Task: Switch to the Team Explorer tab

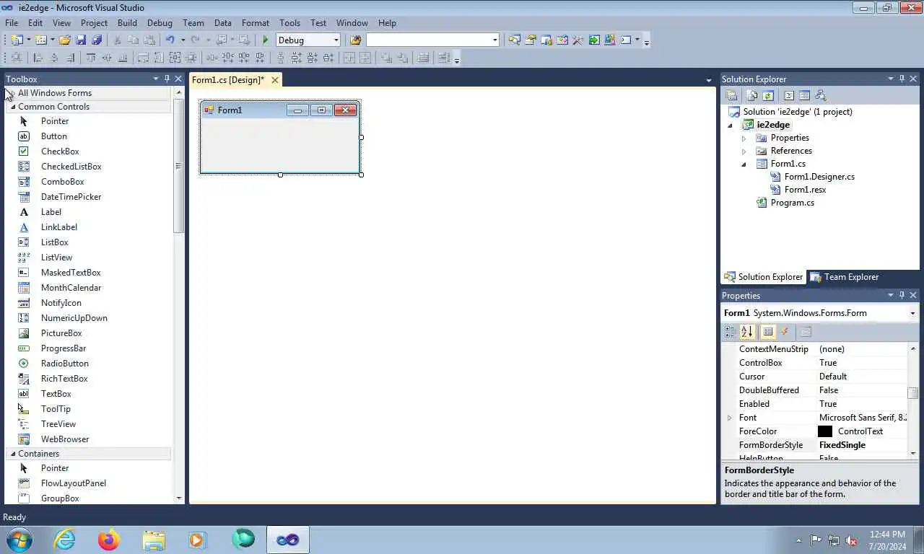Action: point(844,277)
